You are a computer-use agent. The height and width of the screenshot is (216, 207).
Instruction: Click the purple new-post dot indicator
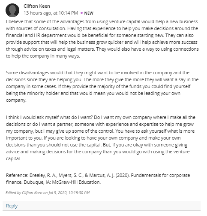(81, 13)
